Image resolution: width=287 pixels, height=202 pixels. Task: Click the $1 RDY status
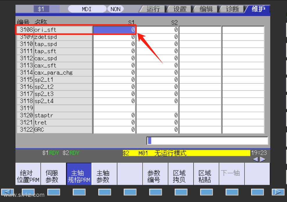[x=51, y=153]
